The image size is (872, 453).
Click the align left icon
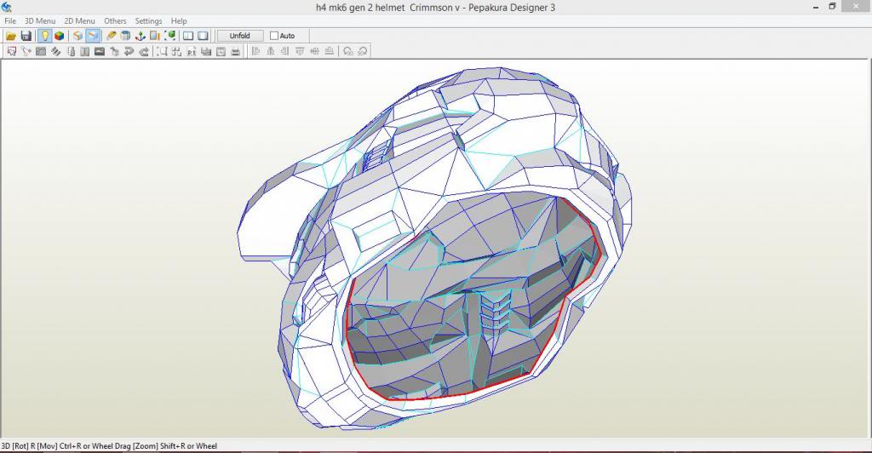click(x=255, y=51)
